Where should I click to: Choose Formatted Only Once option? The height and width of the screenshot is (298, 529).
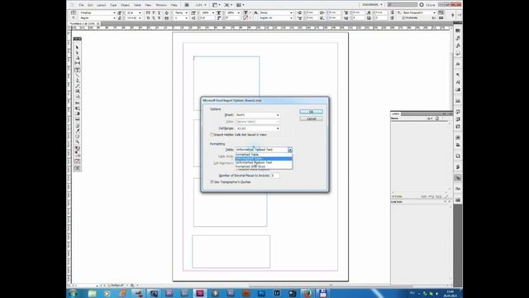coord(264,166)
